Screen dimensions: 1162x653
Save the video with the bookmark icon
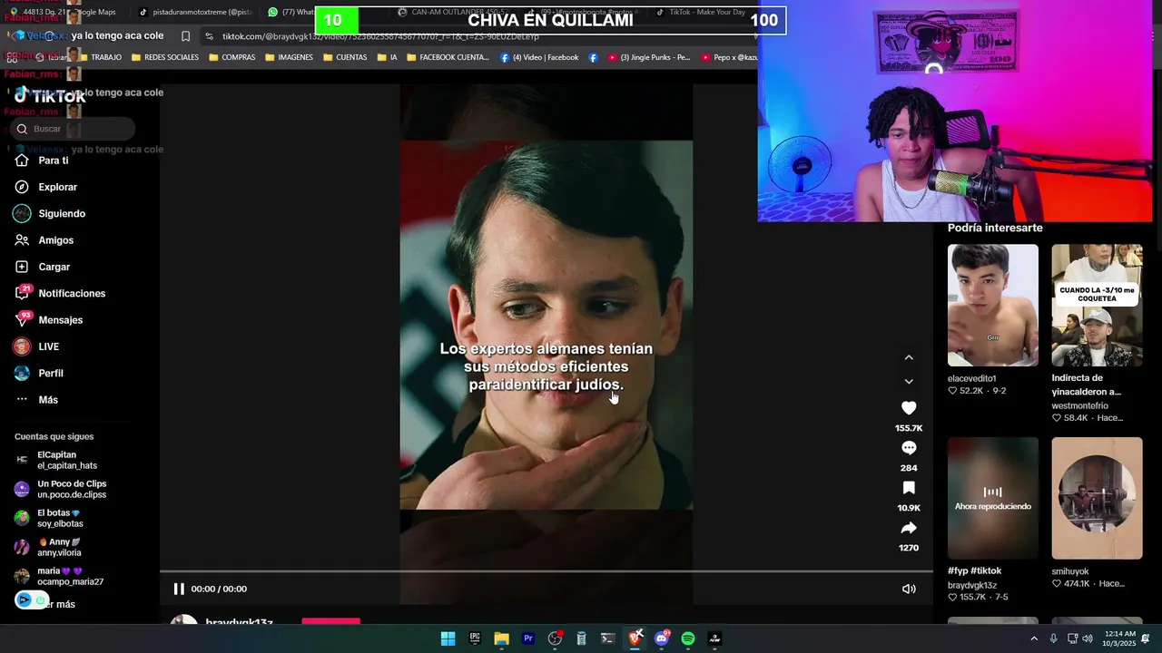[x=909, y=488]
